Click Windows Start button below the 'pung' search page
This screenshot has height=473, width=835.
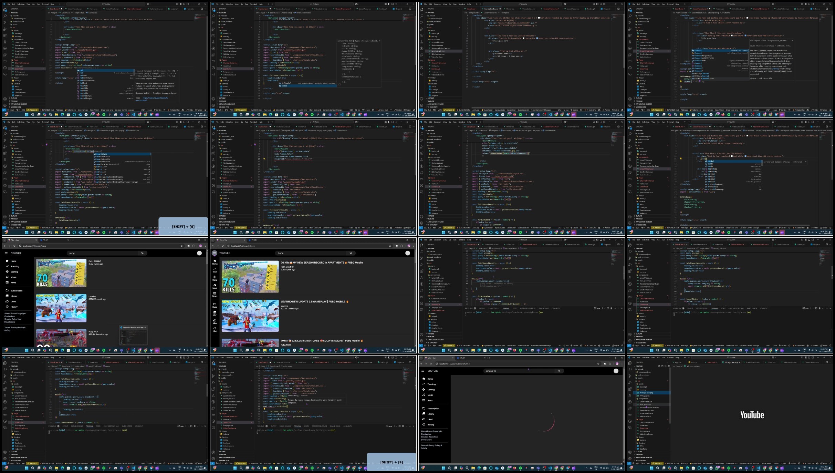[x=27, y=350]
